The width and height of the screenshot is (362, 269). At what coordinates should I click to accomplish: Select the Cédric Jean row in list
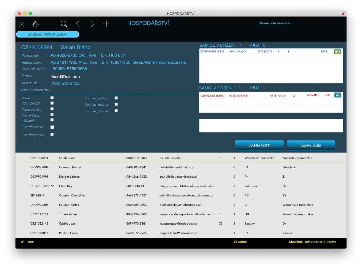[67, 223]
